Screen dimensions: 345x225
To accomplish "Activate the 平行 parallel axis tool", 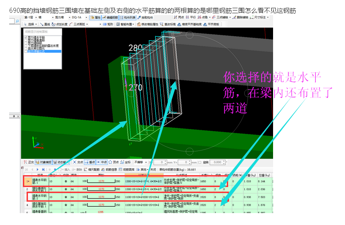I will pyautogui.click(x=191, y=17).
